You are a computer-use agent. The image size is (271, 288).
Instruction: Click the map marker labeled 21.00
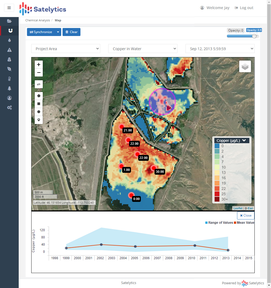click(x=122, y=127)
